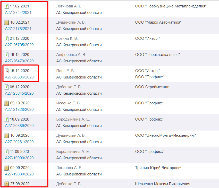Click the red bankruptcy icon beside 15.12.2020

click(7, 71)
